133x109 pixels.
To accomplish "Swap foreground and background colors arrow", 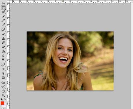I will tap(5, 99).
